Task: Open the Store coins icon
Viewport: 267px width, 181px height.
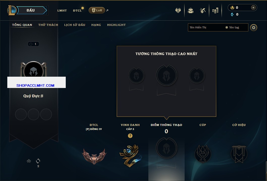Action: click(x=215, y=11)
